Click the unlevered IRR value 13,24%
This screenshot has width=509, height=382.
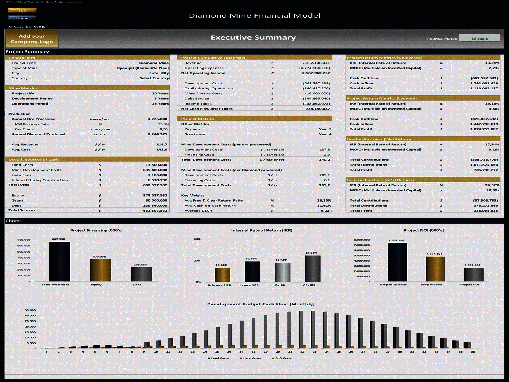[492, 63]
